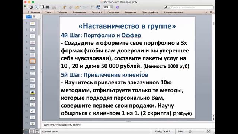The image size is (238, 134).
Task: Select slide 17 thumbnail
Action: [32, 124]
